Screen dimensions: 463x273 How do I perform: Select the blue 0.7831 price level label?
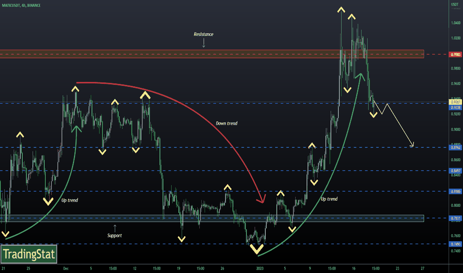click(x=456, y=218)
